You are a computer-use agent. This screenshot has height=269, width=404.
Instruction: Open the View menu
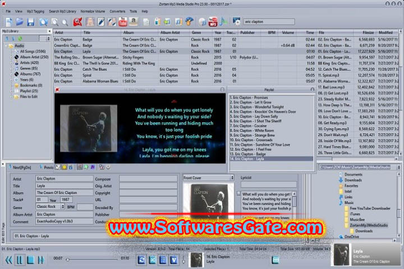[19, 11]
